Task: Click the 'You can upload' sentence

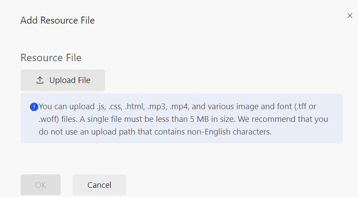Action: (x=67, y=107)
